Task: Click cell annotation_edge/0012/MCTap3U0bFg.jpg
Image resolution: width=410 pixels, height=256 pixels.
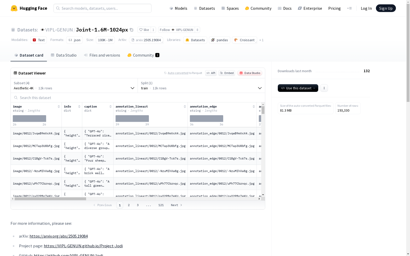Action: pos(222,146)
